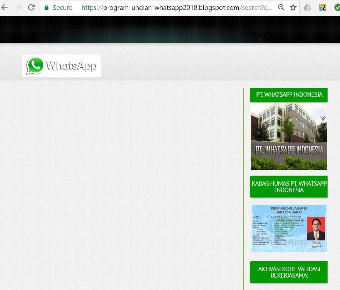Open the Google Drive extension icon

point(307,8)
